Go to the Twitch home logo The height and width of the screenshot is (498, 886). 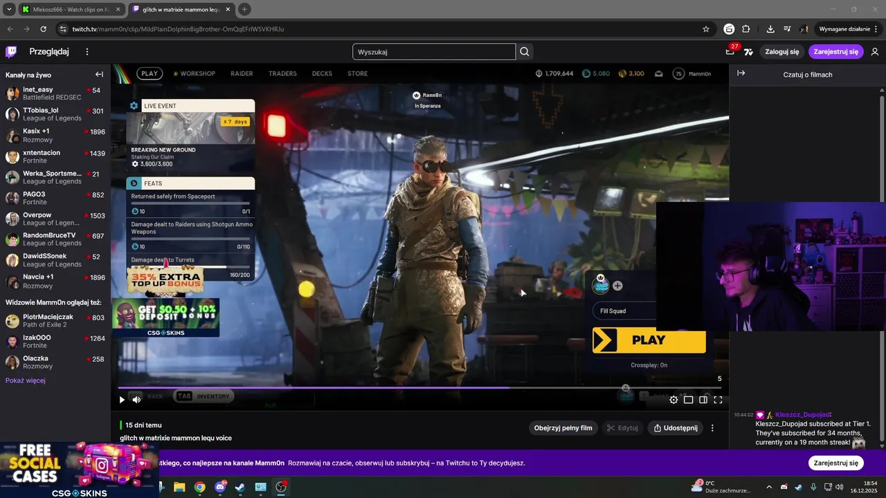[11, 52]
